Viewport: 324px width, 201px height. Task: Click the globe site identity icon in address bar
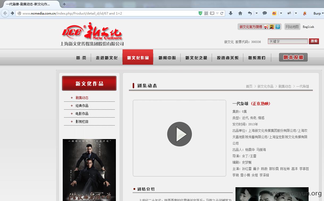click(x=19, y=13)
